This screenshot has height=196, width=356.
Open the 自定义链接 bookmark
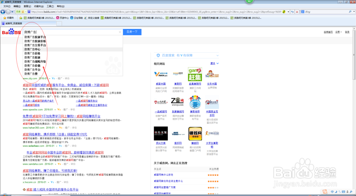[x=92, y=18]
